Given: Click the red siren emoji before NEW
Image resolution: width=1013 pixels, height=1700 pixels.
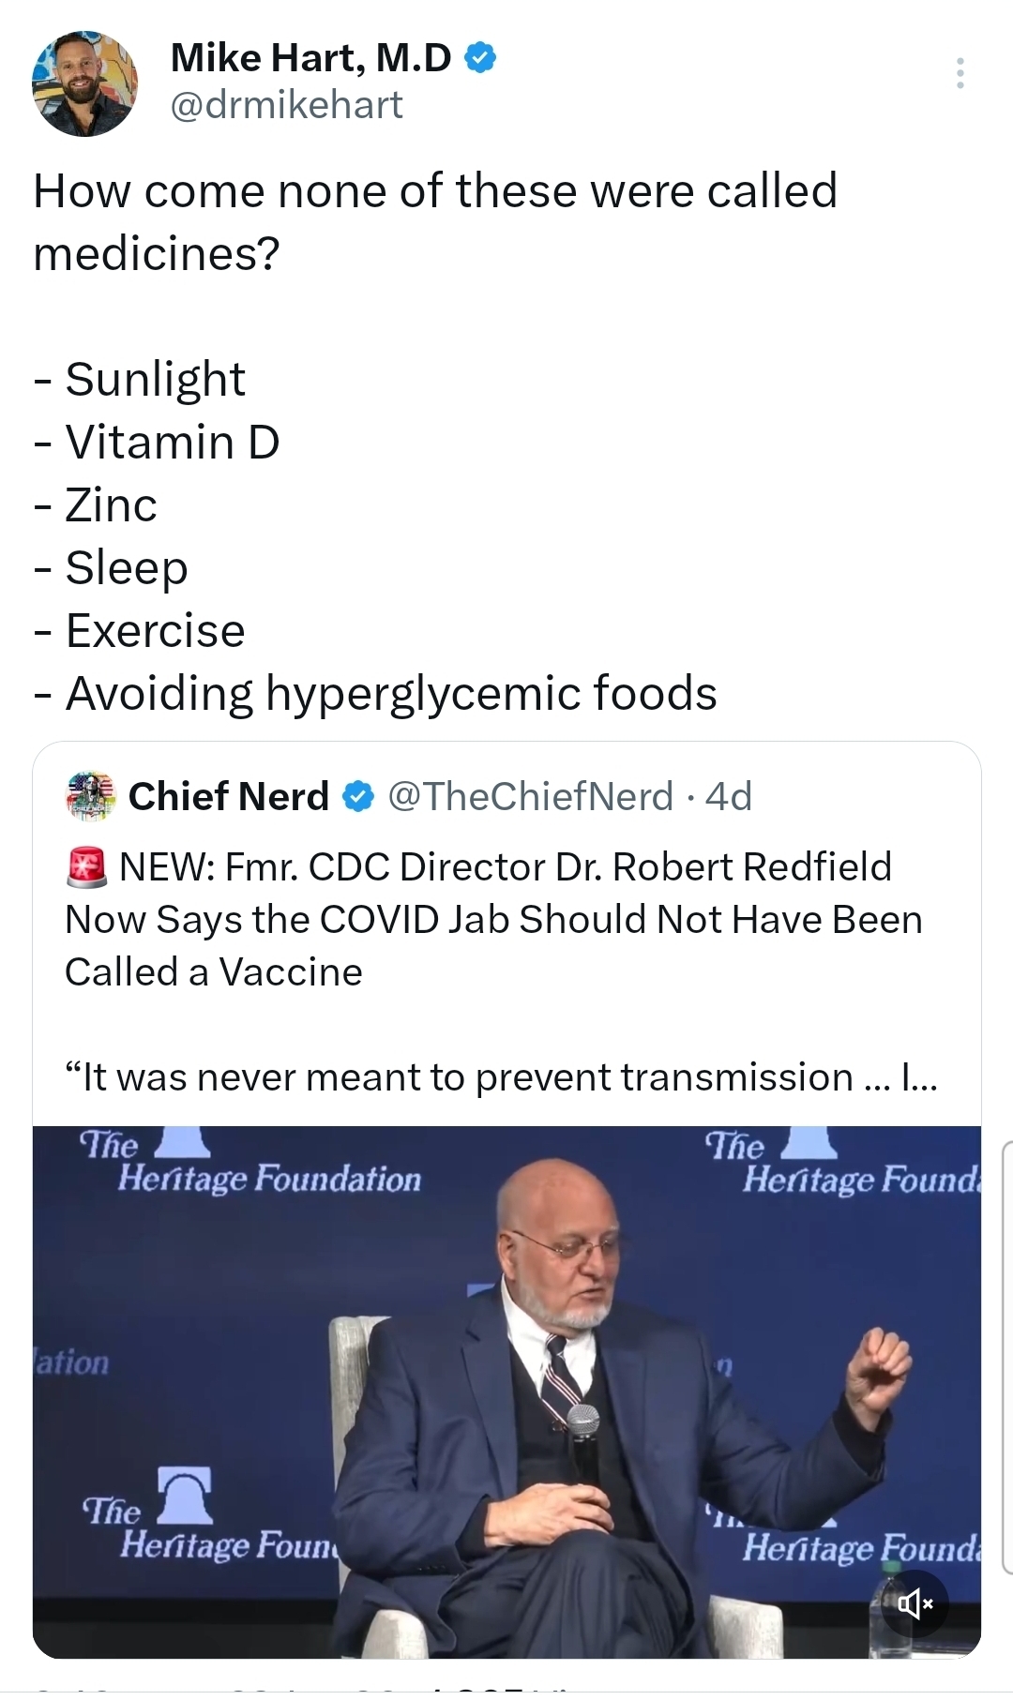Looking at the screenshot, I should pyautogui.click(x=87, y=867).
